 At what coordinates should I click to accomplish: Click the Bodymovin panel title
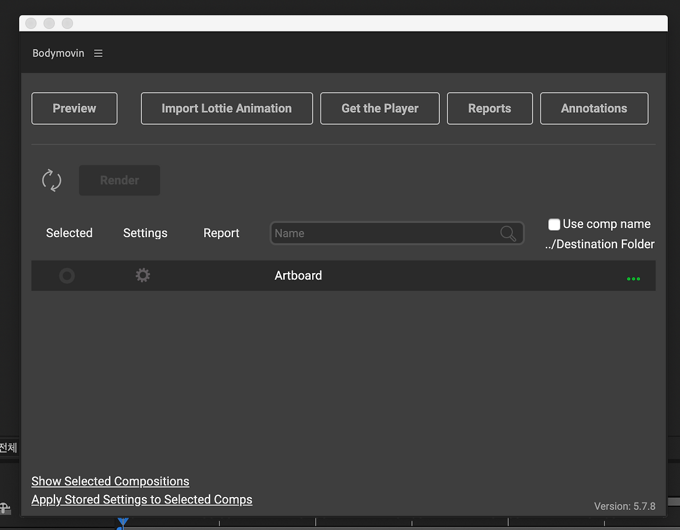(x=58, y=53)
